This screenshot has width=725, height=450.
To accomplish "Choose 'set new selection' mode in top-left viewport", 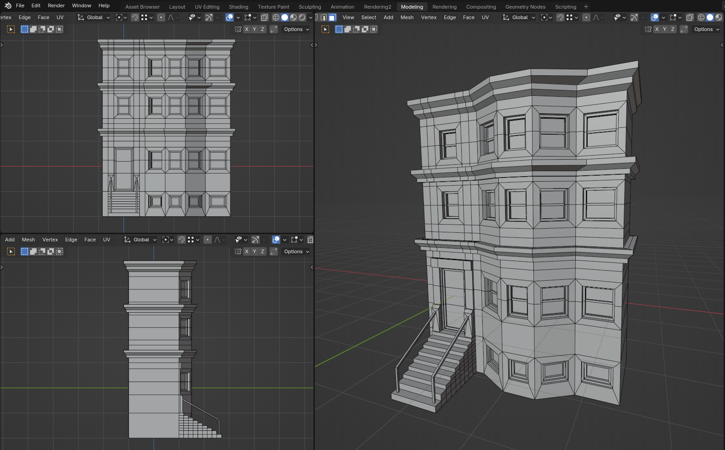I will (x=25, y=29).
